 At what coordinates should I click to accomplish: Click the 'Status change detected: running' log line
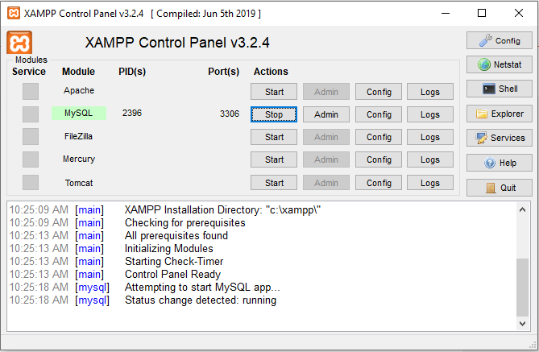click(x=201, y=300)
